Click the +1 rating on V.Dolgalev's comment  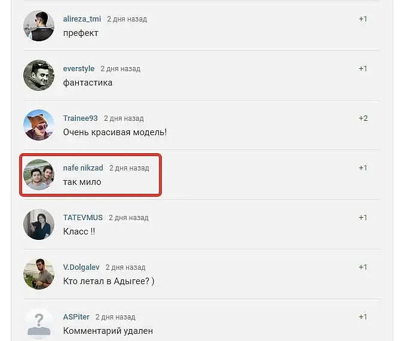pos(363,267)
